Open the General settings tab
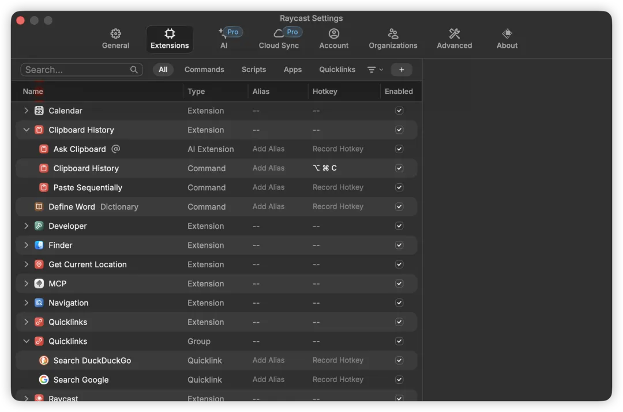Image resolution: width=623 pixels, height=412 pixels. pyautogui.click(x=115, y=39)
